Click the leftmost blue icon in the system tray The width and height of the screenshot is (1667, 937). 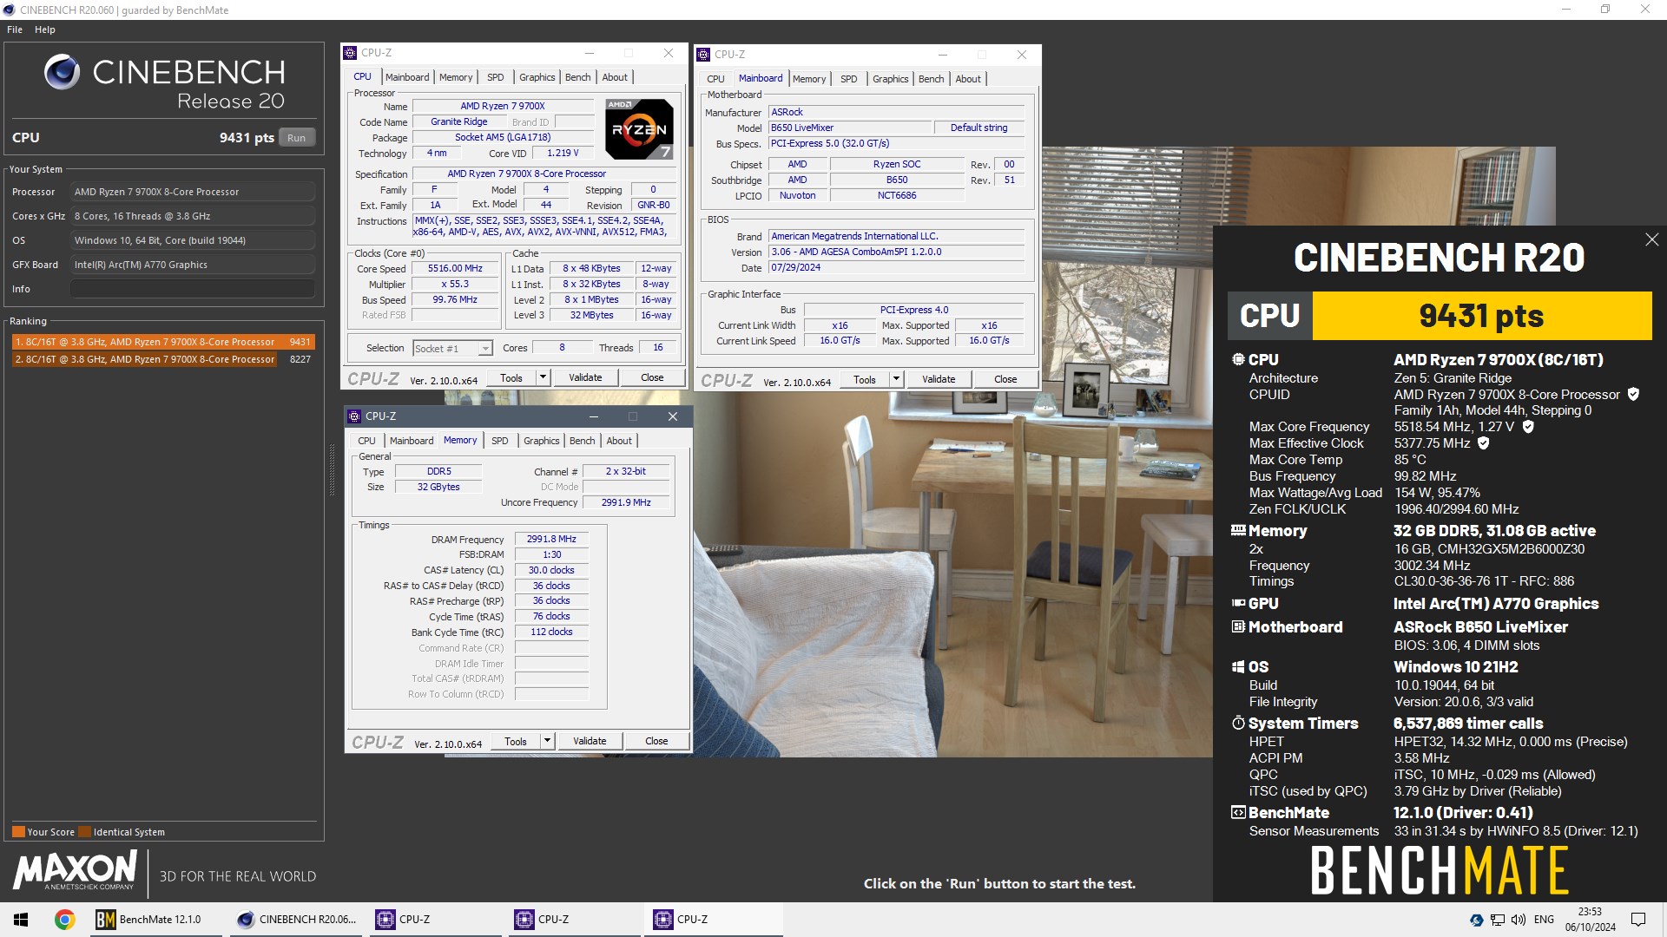(x=1476, y=920)
